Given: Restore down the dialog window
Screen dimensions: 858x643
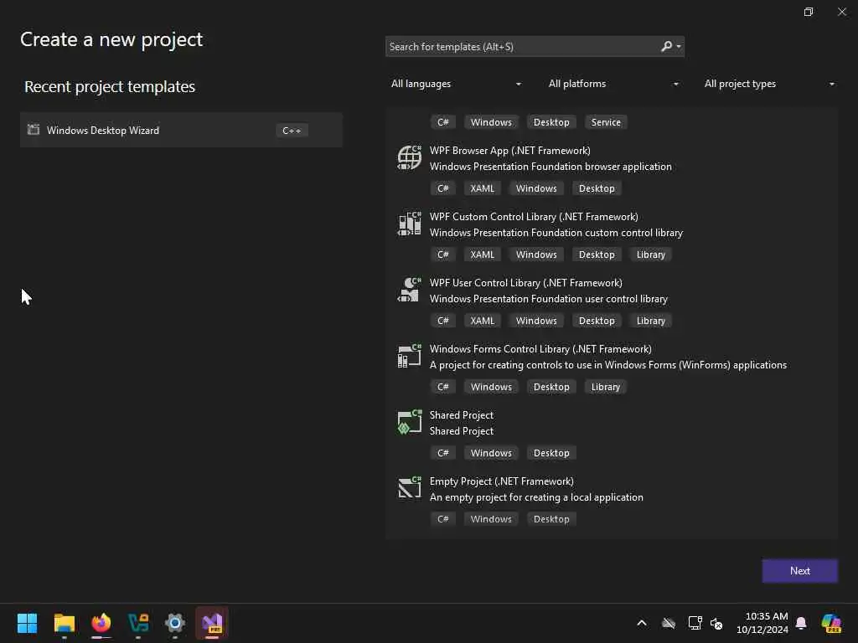Looking at the screenshot, I should click(809, 12).
